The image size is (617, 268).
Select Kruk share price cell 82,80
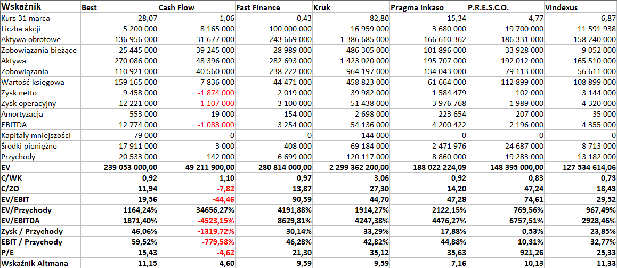351,19
